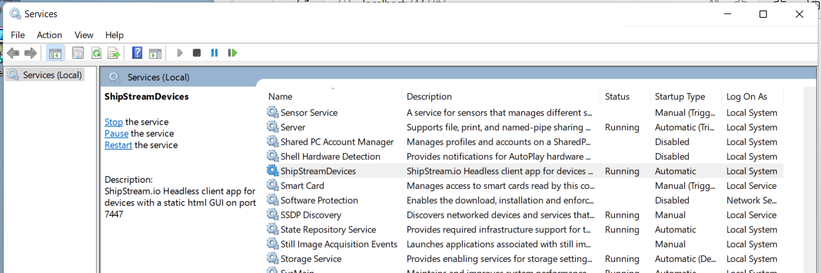Click the Restart the service link
821x273 pixels.
click(x=118, y=146)
